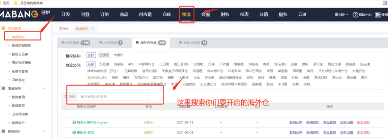Open the 仓库 top menu
The image size is (388, 138).
(167, 14)
